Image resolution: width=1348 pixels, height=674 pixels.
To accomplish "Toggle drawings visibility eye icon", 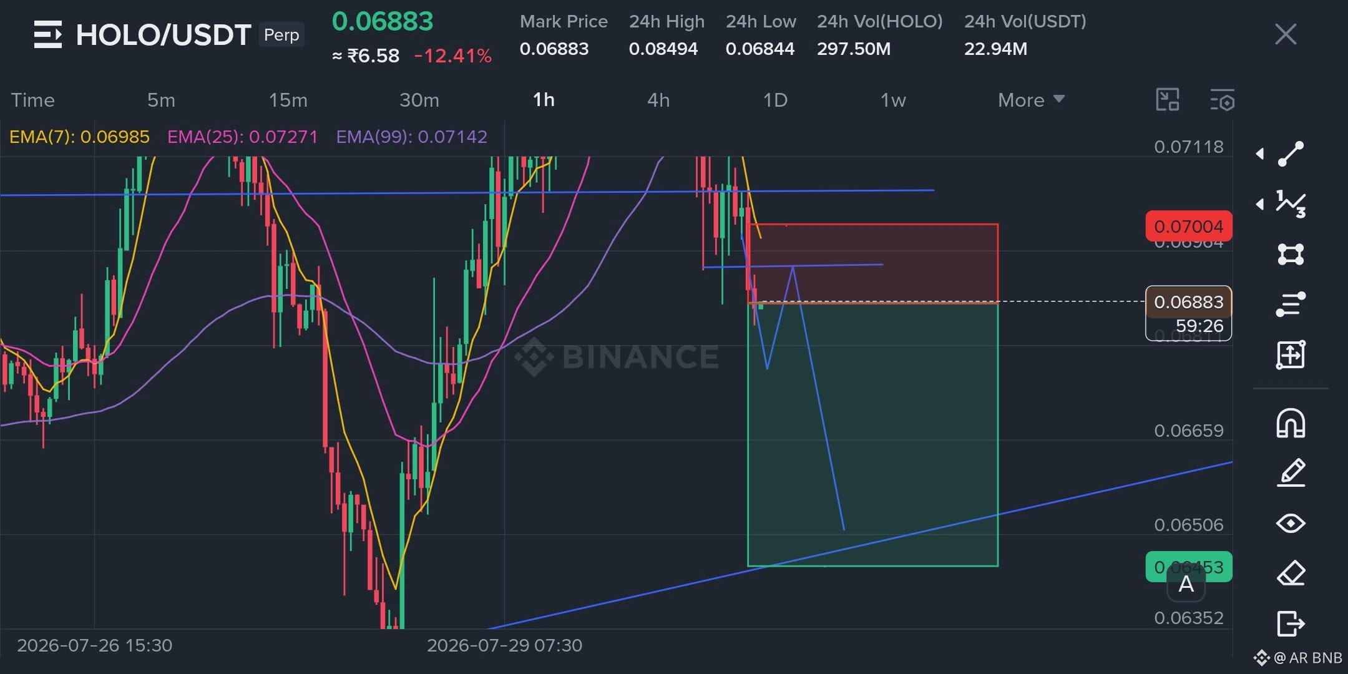I will (1291, 523).
